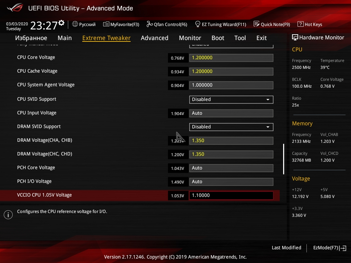Select CPU Core Voltage label
351x263 pixels.
point(36,58)
